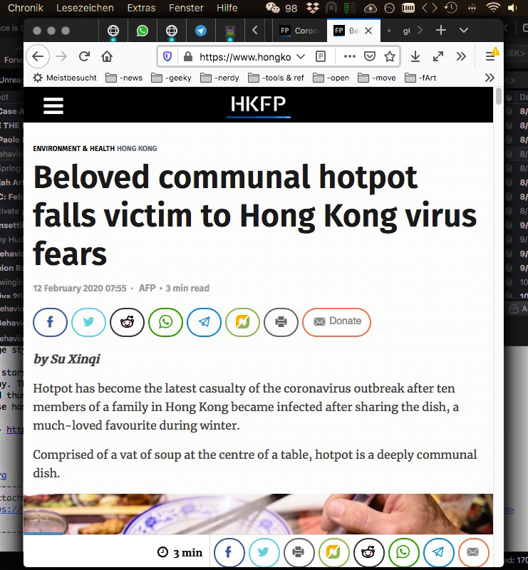
Task: Click the page vertical scrollbar
Action: [499, 291]
